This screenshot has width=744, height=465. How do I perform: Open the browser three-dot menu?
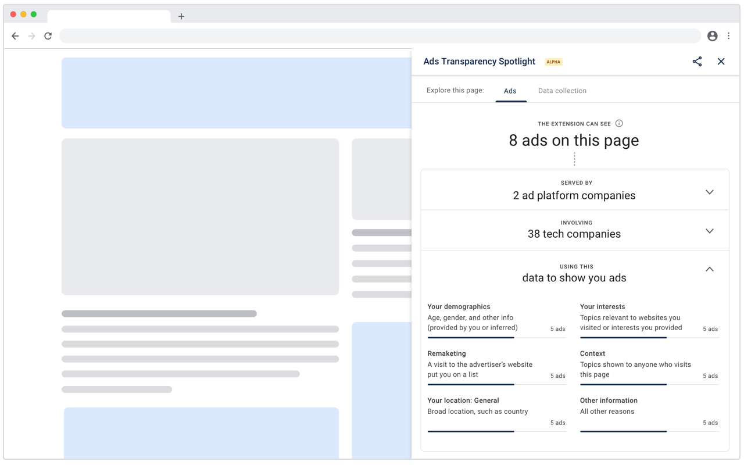[x=728, y=35]
